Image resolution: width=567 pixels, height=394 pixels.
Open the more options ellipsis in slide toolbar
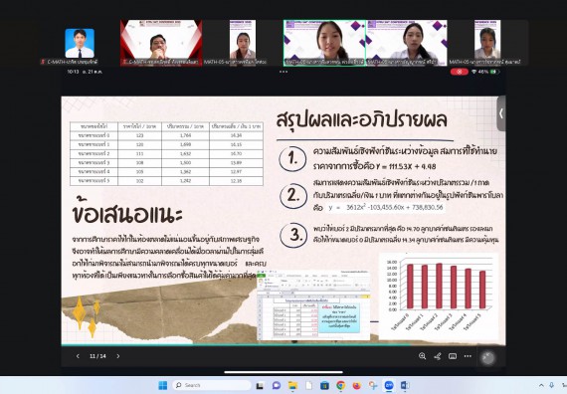[x=468, y=356]
